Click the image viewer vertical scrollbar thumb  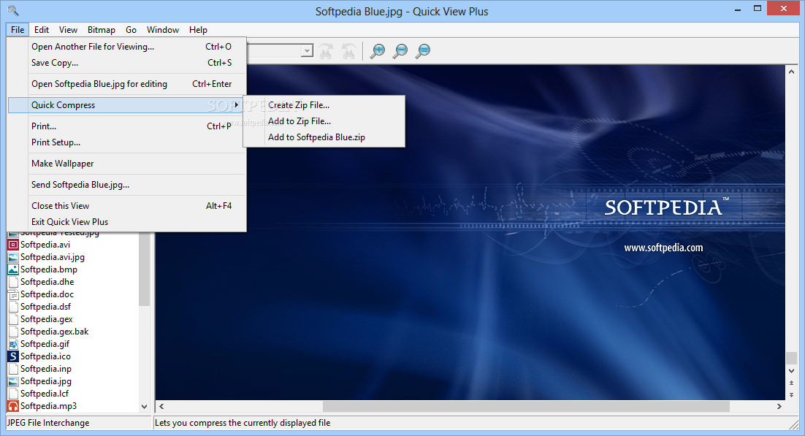pos(791,358)
